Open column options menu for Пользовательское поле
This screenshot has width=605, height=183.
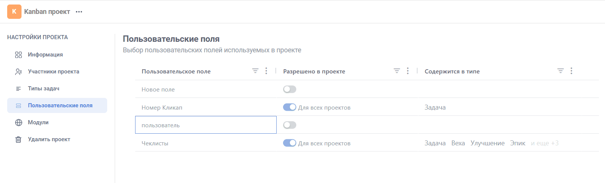point(266,71)
